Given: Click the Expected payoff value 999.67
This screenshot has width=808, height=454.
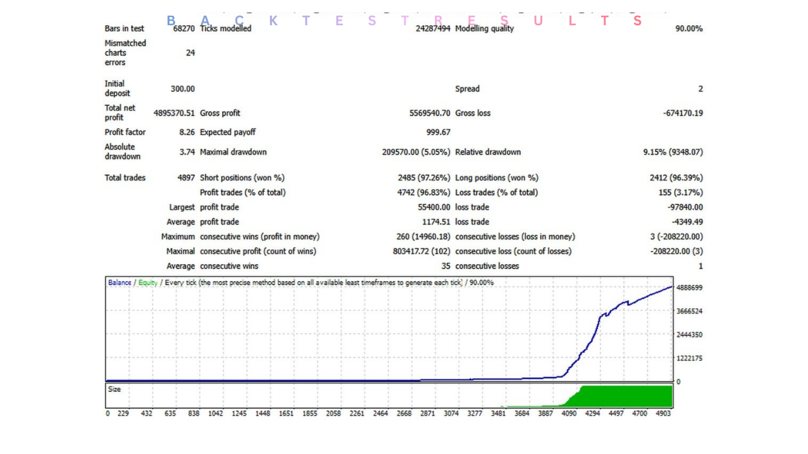Looking at the screenshot, I should pos(438,132).
